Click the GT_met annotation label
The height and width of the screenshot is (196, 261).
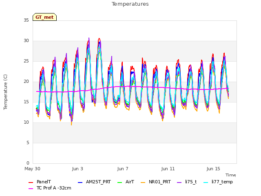coord(44,17)
